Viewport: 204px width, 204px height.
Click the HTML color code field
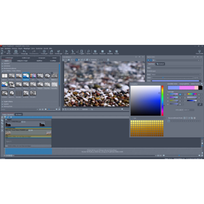coord(189,110)
